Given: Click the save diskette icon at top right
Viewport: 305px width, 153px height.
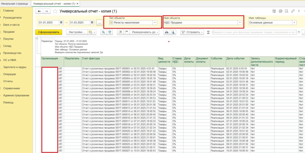Looking at the screenshot, I should click(x=274, y=11).
